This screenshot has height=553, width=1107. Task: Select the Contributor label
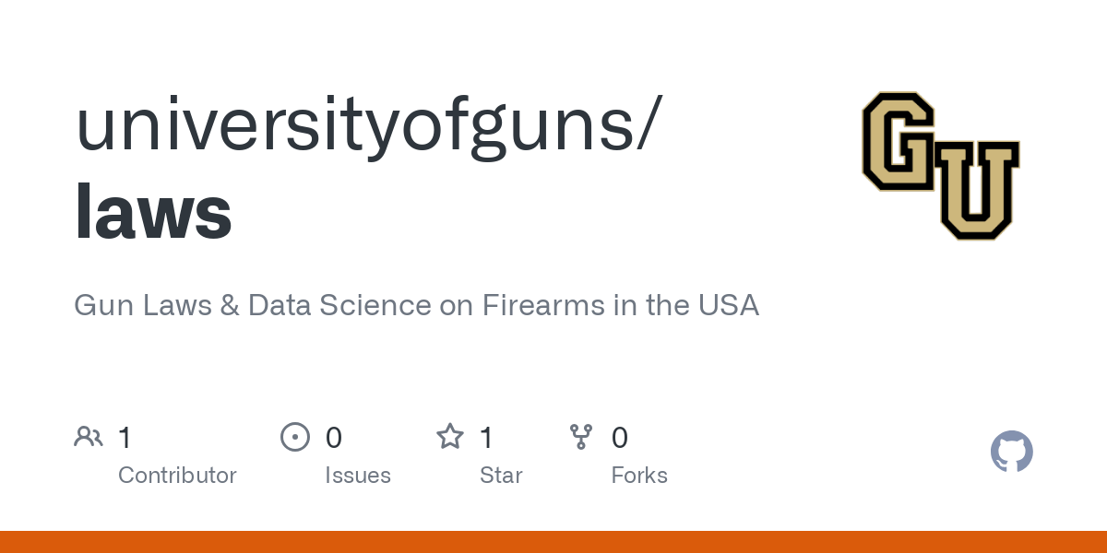[x=177, y=476]
